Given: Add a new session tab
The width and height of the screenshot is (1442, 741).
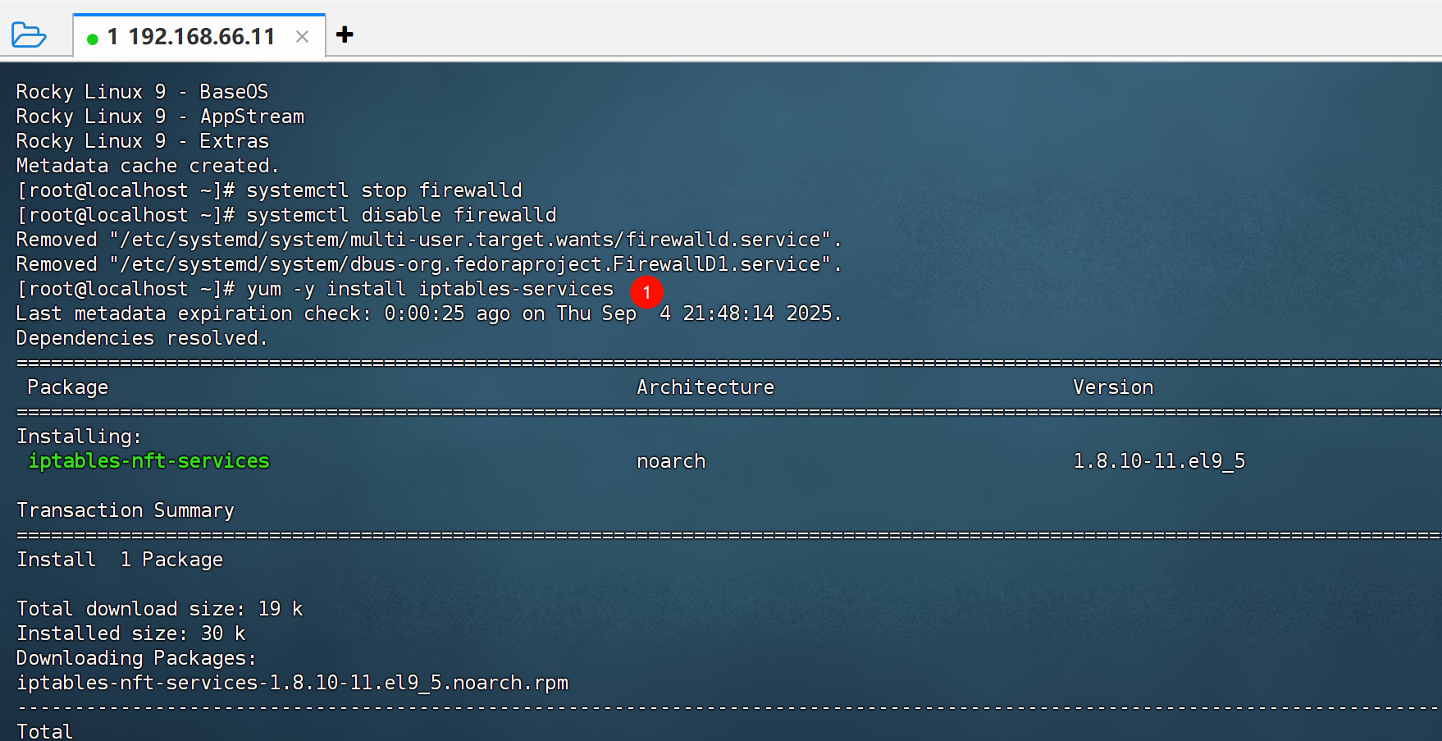Looking at the screenshot, I should tap(345, 34).
